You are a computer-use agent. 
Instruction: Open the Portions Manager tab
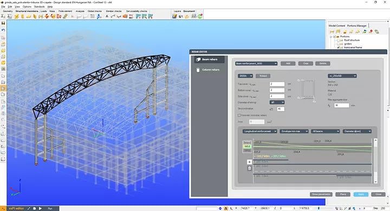357,25
